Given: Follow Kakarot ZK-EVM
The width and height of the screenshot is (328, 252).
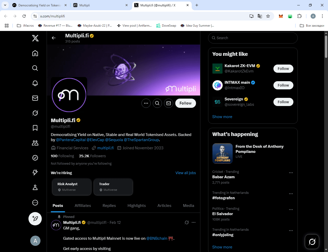Looking at the screenshot, I should pos(283,69).
